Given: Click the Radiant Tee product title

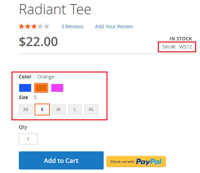Looking at the screenshot, I should click(x=55, y=9).
